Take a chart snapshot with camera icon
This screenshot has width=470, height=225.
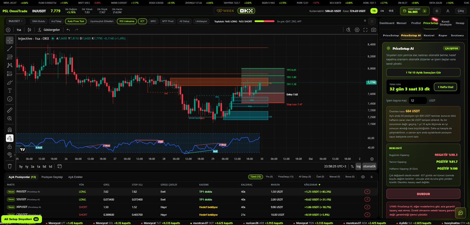374,29
